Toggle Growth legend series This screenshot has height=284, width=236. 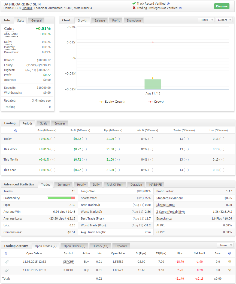click(156, 102)
